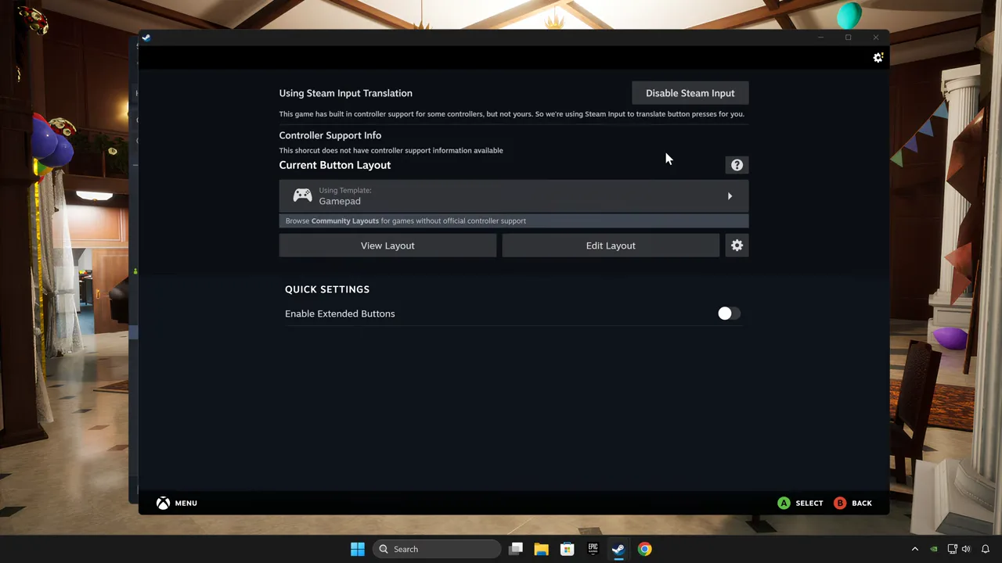Click the Edit Layout button

tap(611, 246)
